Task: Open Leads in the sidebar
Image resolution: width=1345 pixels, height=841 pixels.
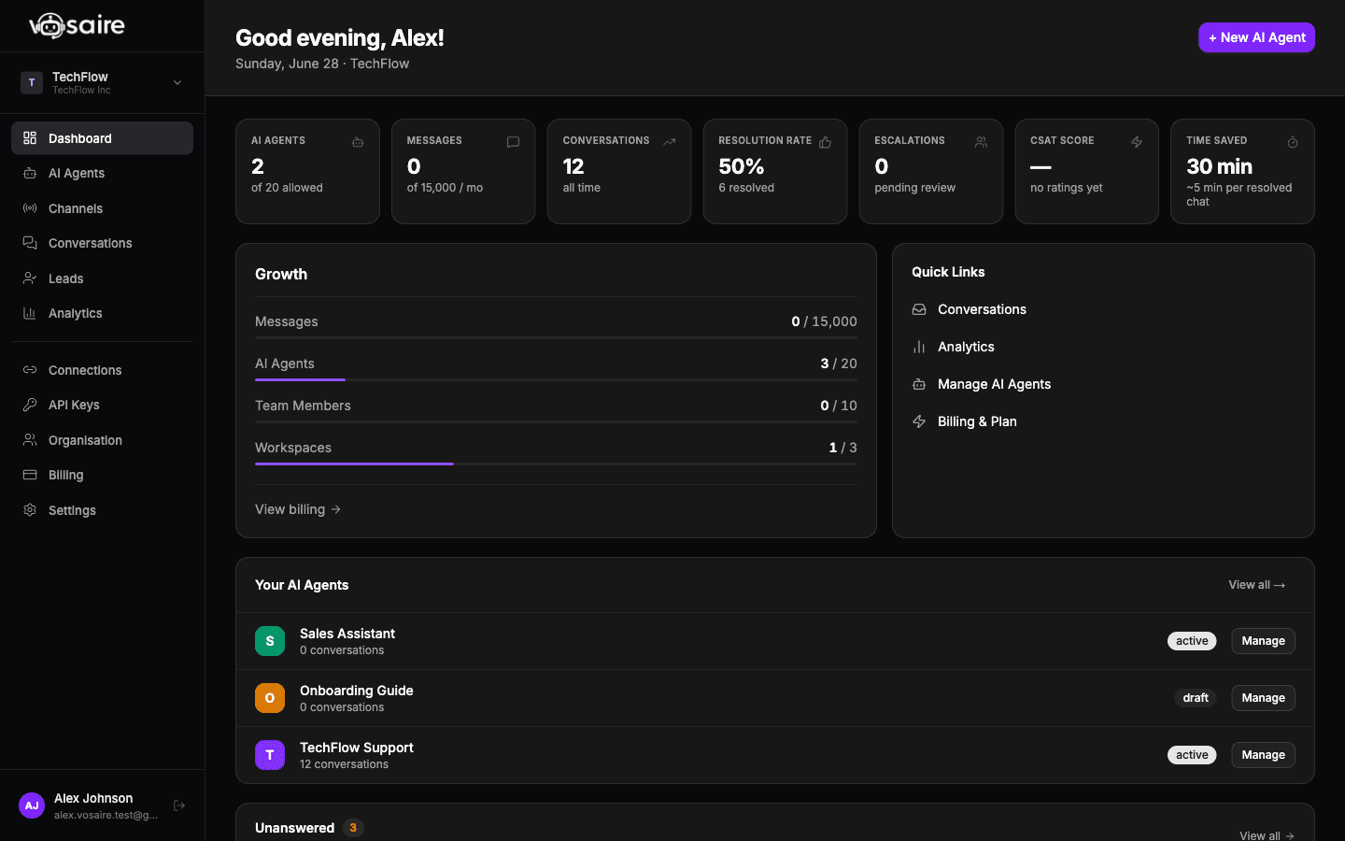Action: click(102, 278)
